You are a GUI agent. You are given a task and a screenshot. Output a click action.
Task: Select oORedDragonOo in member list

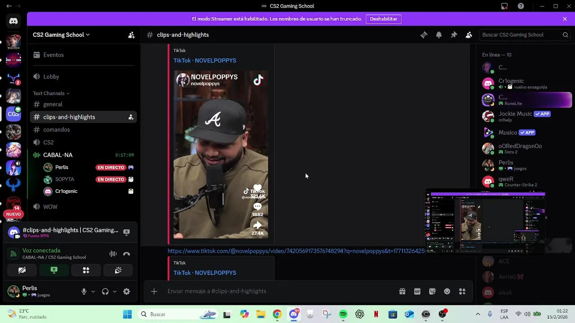pos(526,148)
